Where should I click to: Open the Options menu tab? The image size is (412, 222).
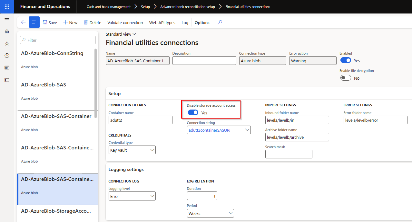click(x=202, y=22)
